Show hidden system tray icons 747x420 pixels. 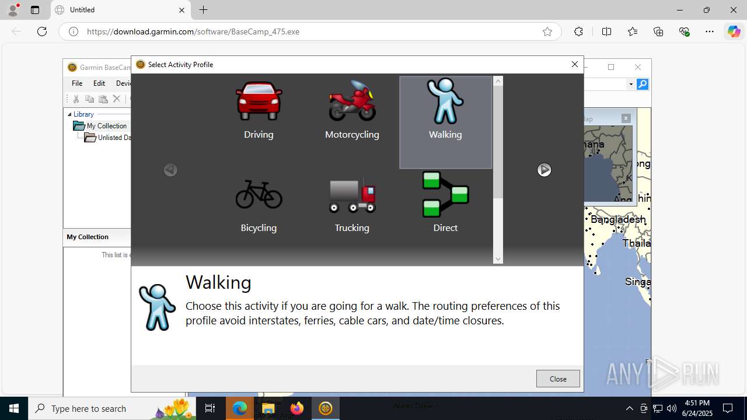629,408
